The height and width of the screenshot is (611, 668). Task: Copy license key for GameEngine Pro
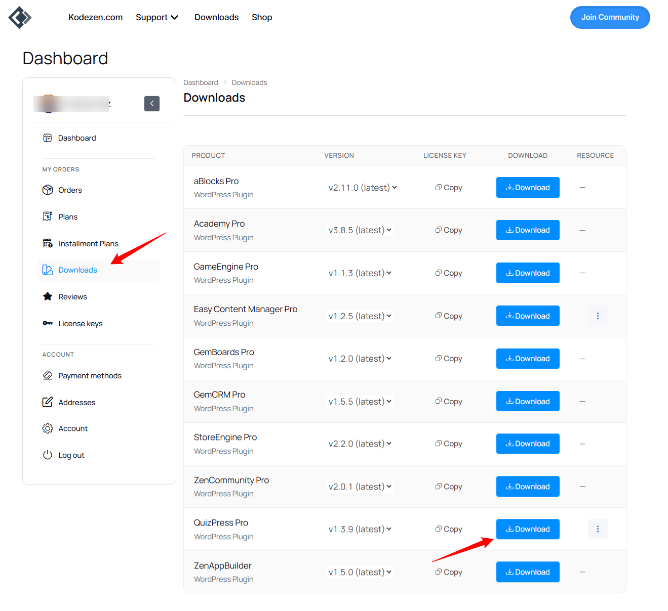pyautogui.click(x=449, y=273)
